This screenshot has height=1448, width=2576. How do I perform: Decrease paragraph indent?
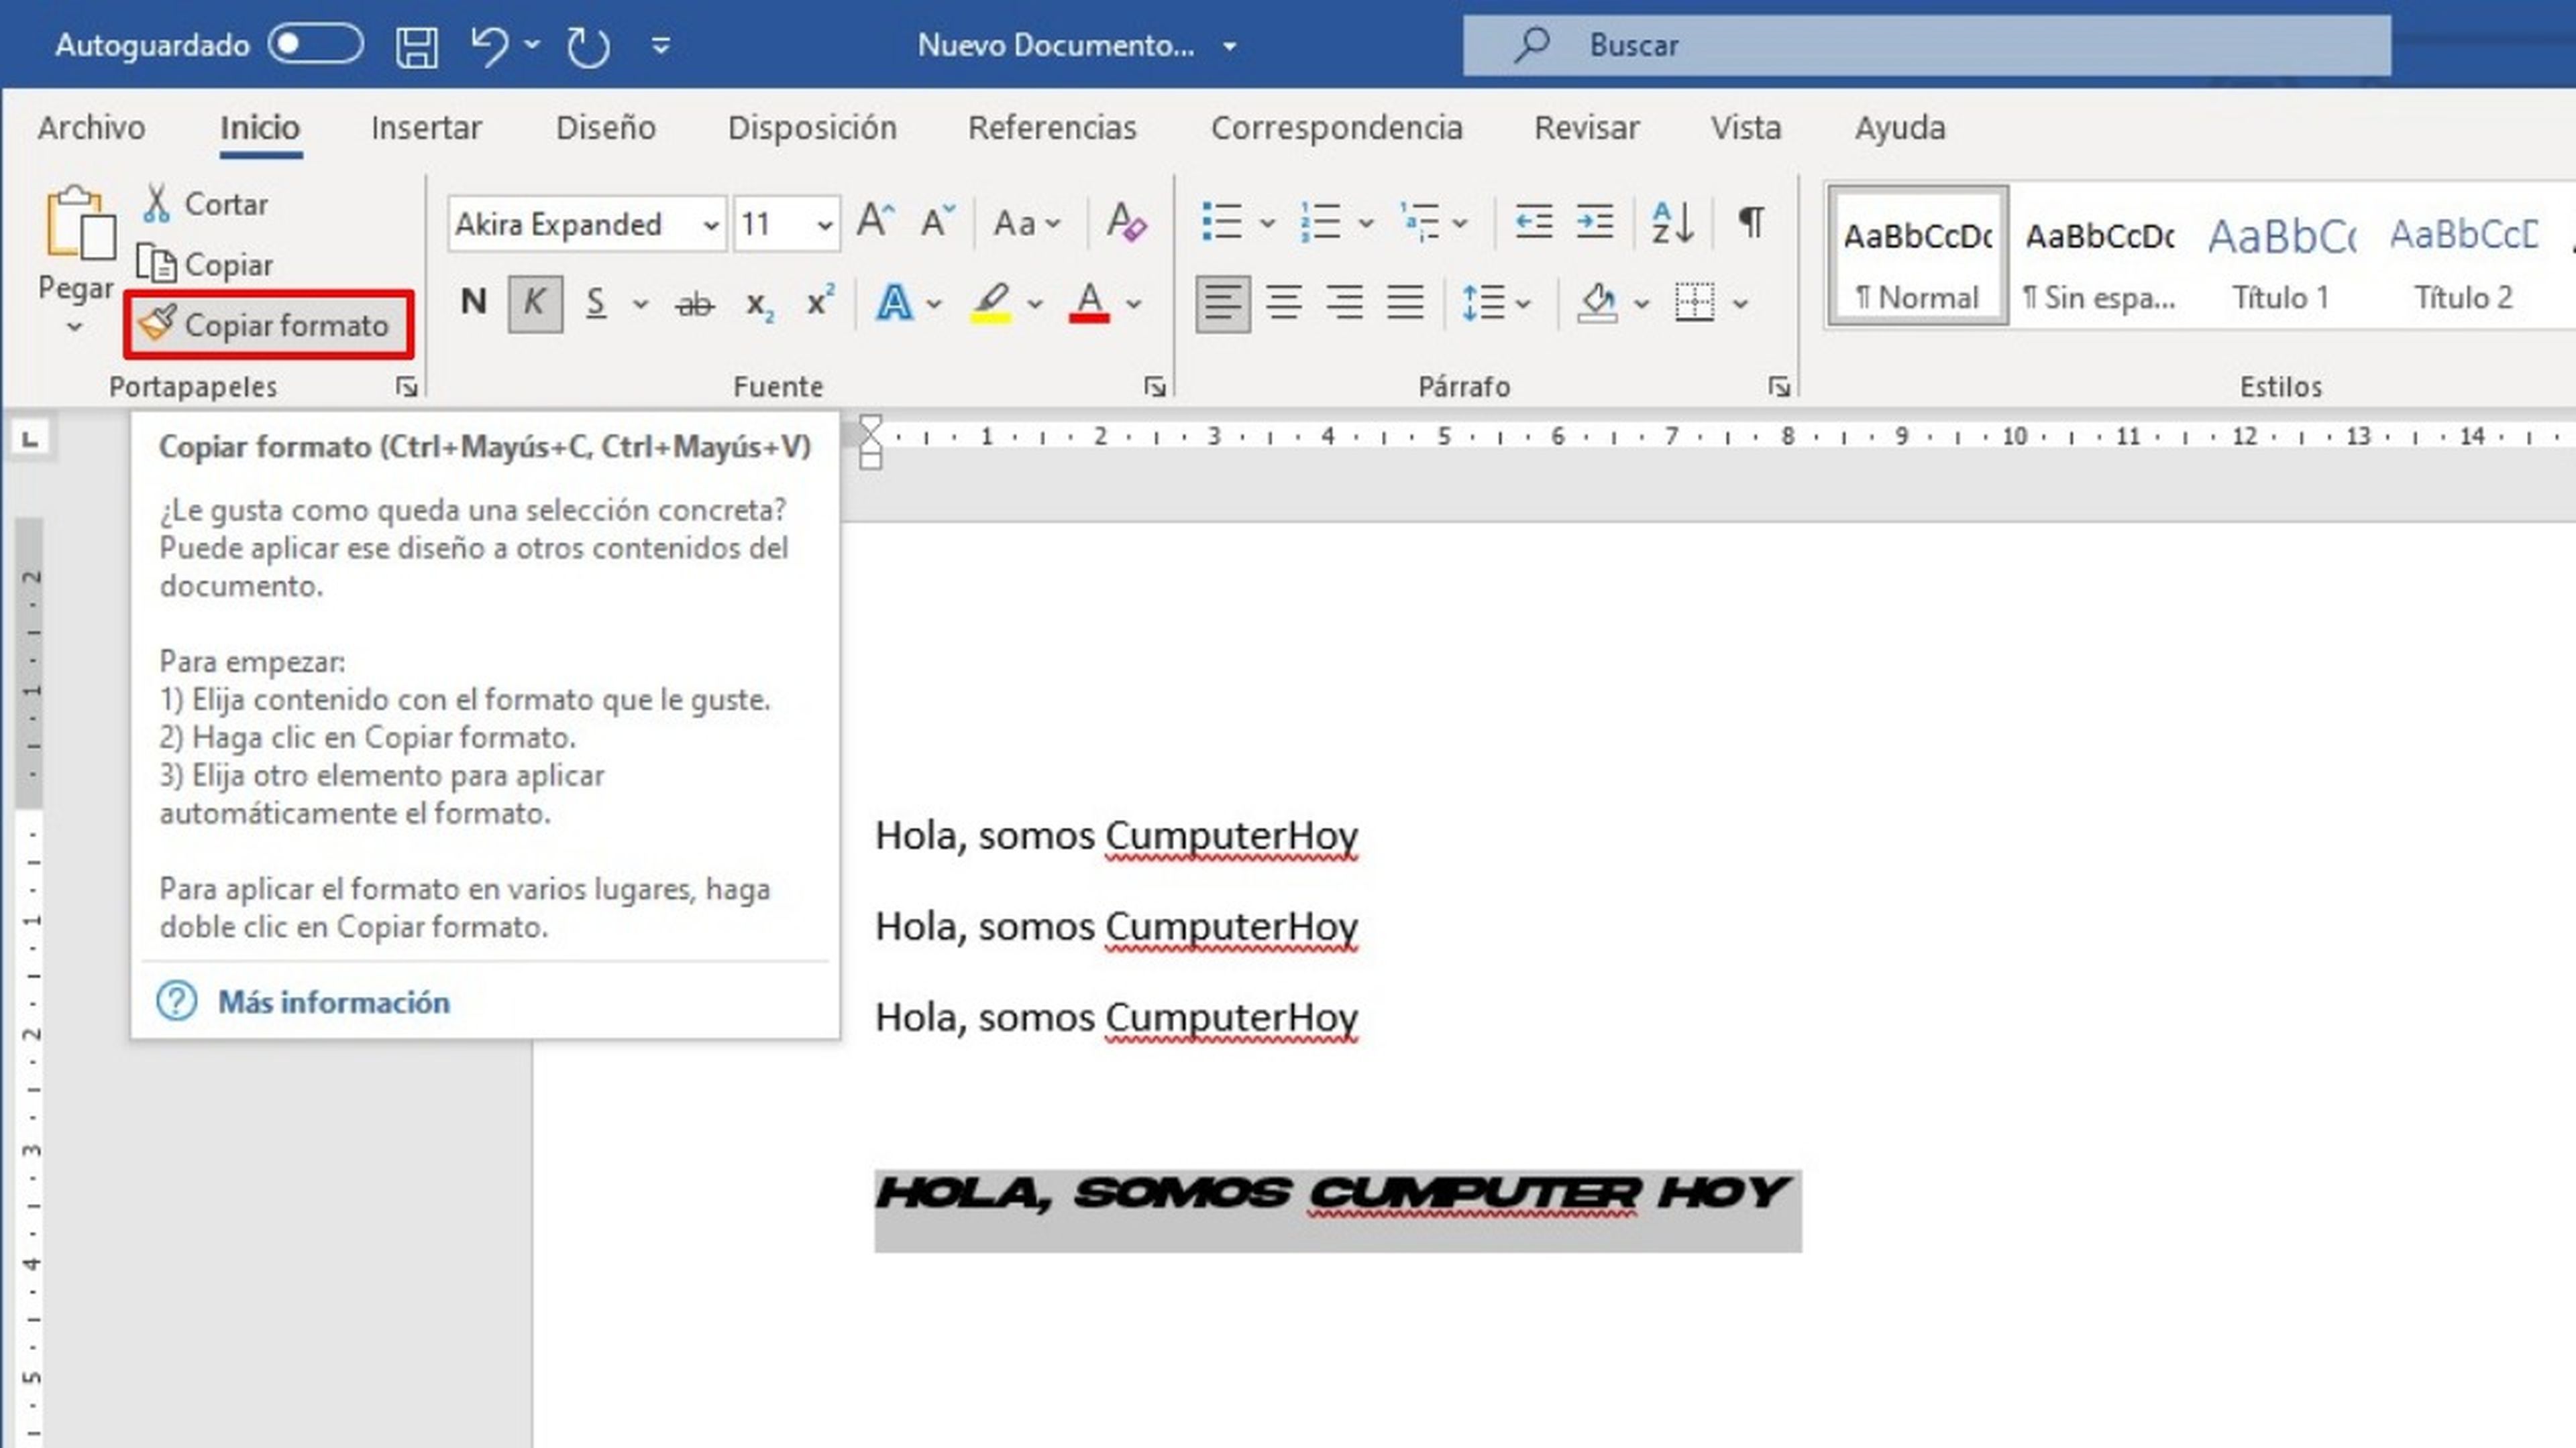coord(1533,222)
